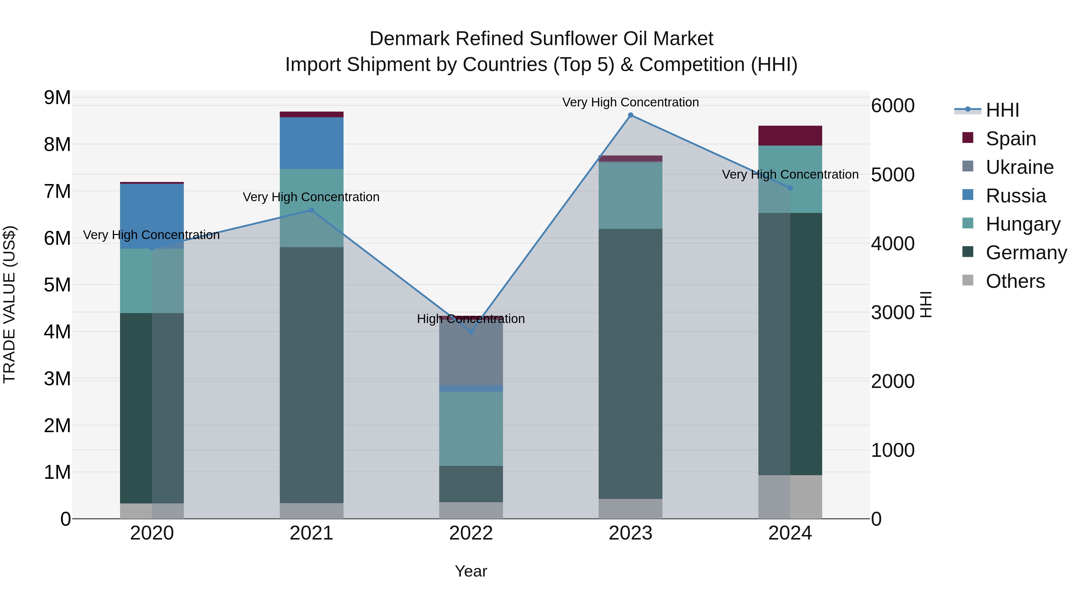Screen dimensions: 1083x609
Task: Click the 1000 tick on HHI axis
Action: (x=893, y=450)
